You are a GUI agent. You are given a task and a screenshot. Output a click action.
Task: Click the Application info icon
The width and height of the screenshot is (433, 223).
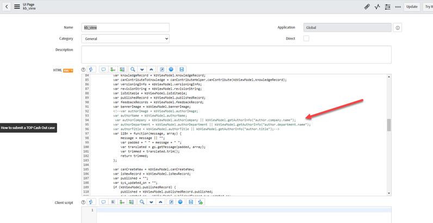point(398,28)
